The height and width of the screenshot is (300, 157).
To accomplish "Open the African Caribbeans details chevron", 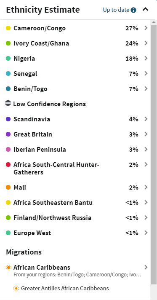I will (146, 267).
